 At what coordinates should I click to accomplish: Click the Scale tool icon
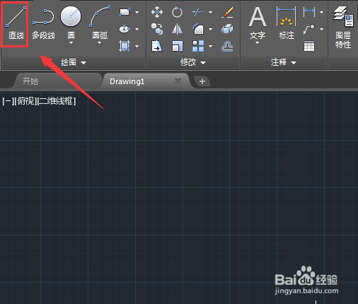(177, 46)
